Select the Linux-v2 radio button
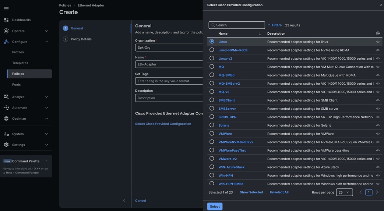The image size is (384, 211). [212, 58]
